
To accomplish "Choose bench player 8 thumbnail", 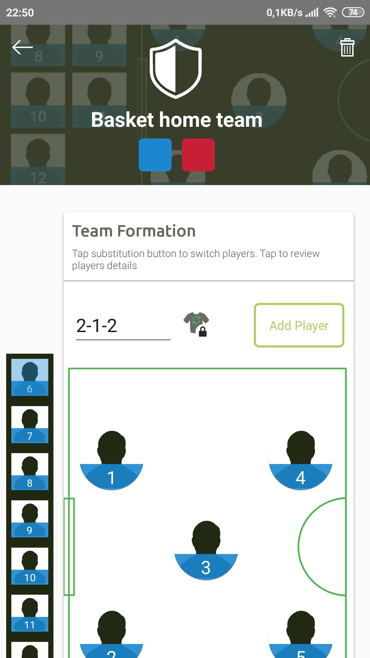I will point(30,472).
